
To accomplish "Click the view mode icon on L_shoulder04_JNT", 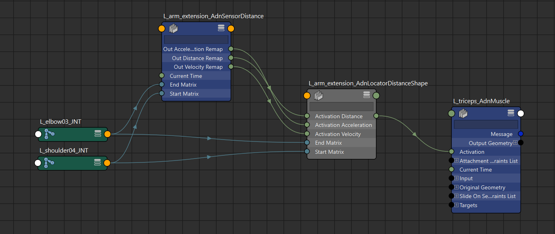I will [x=98, y=162].
